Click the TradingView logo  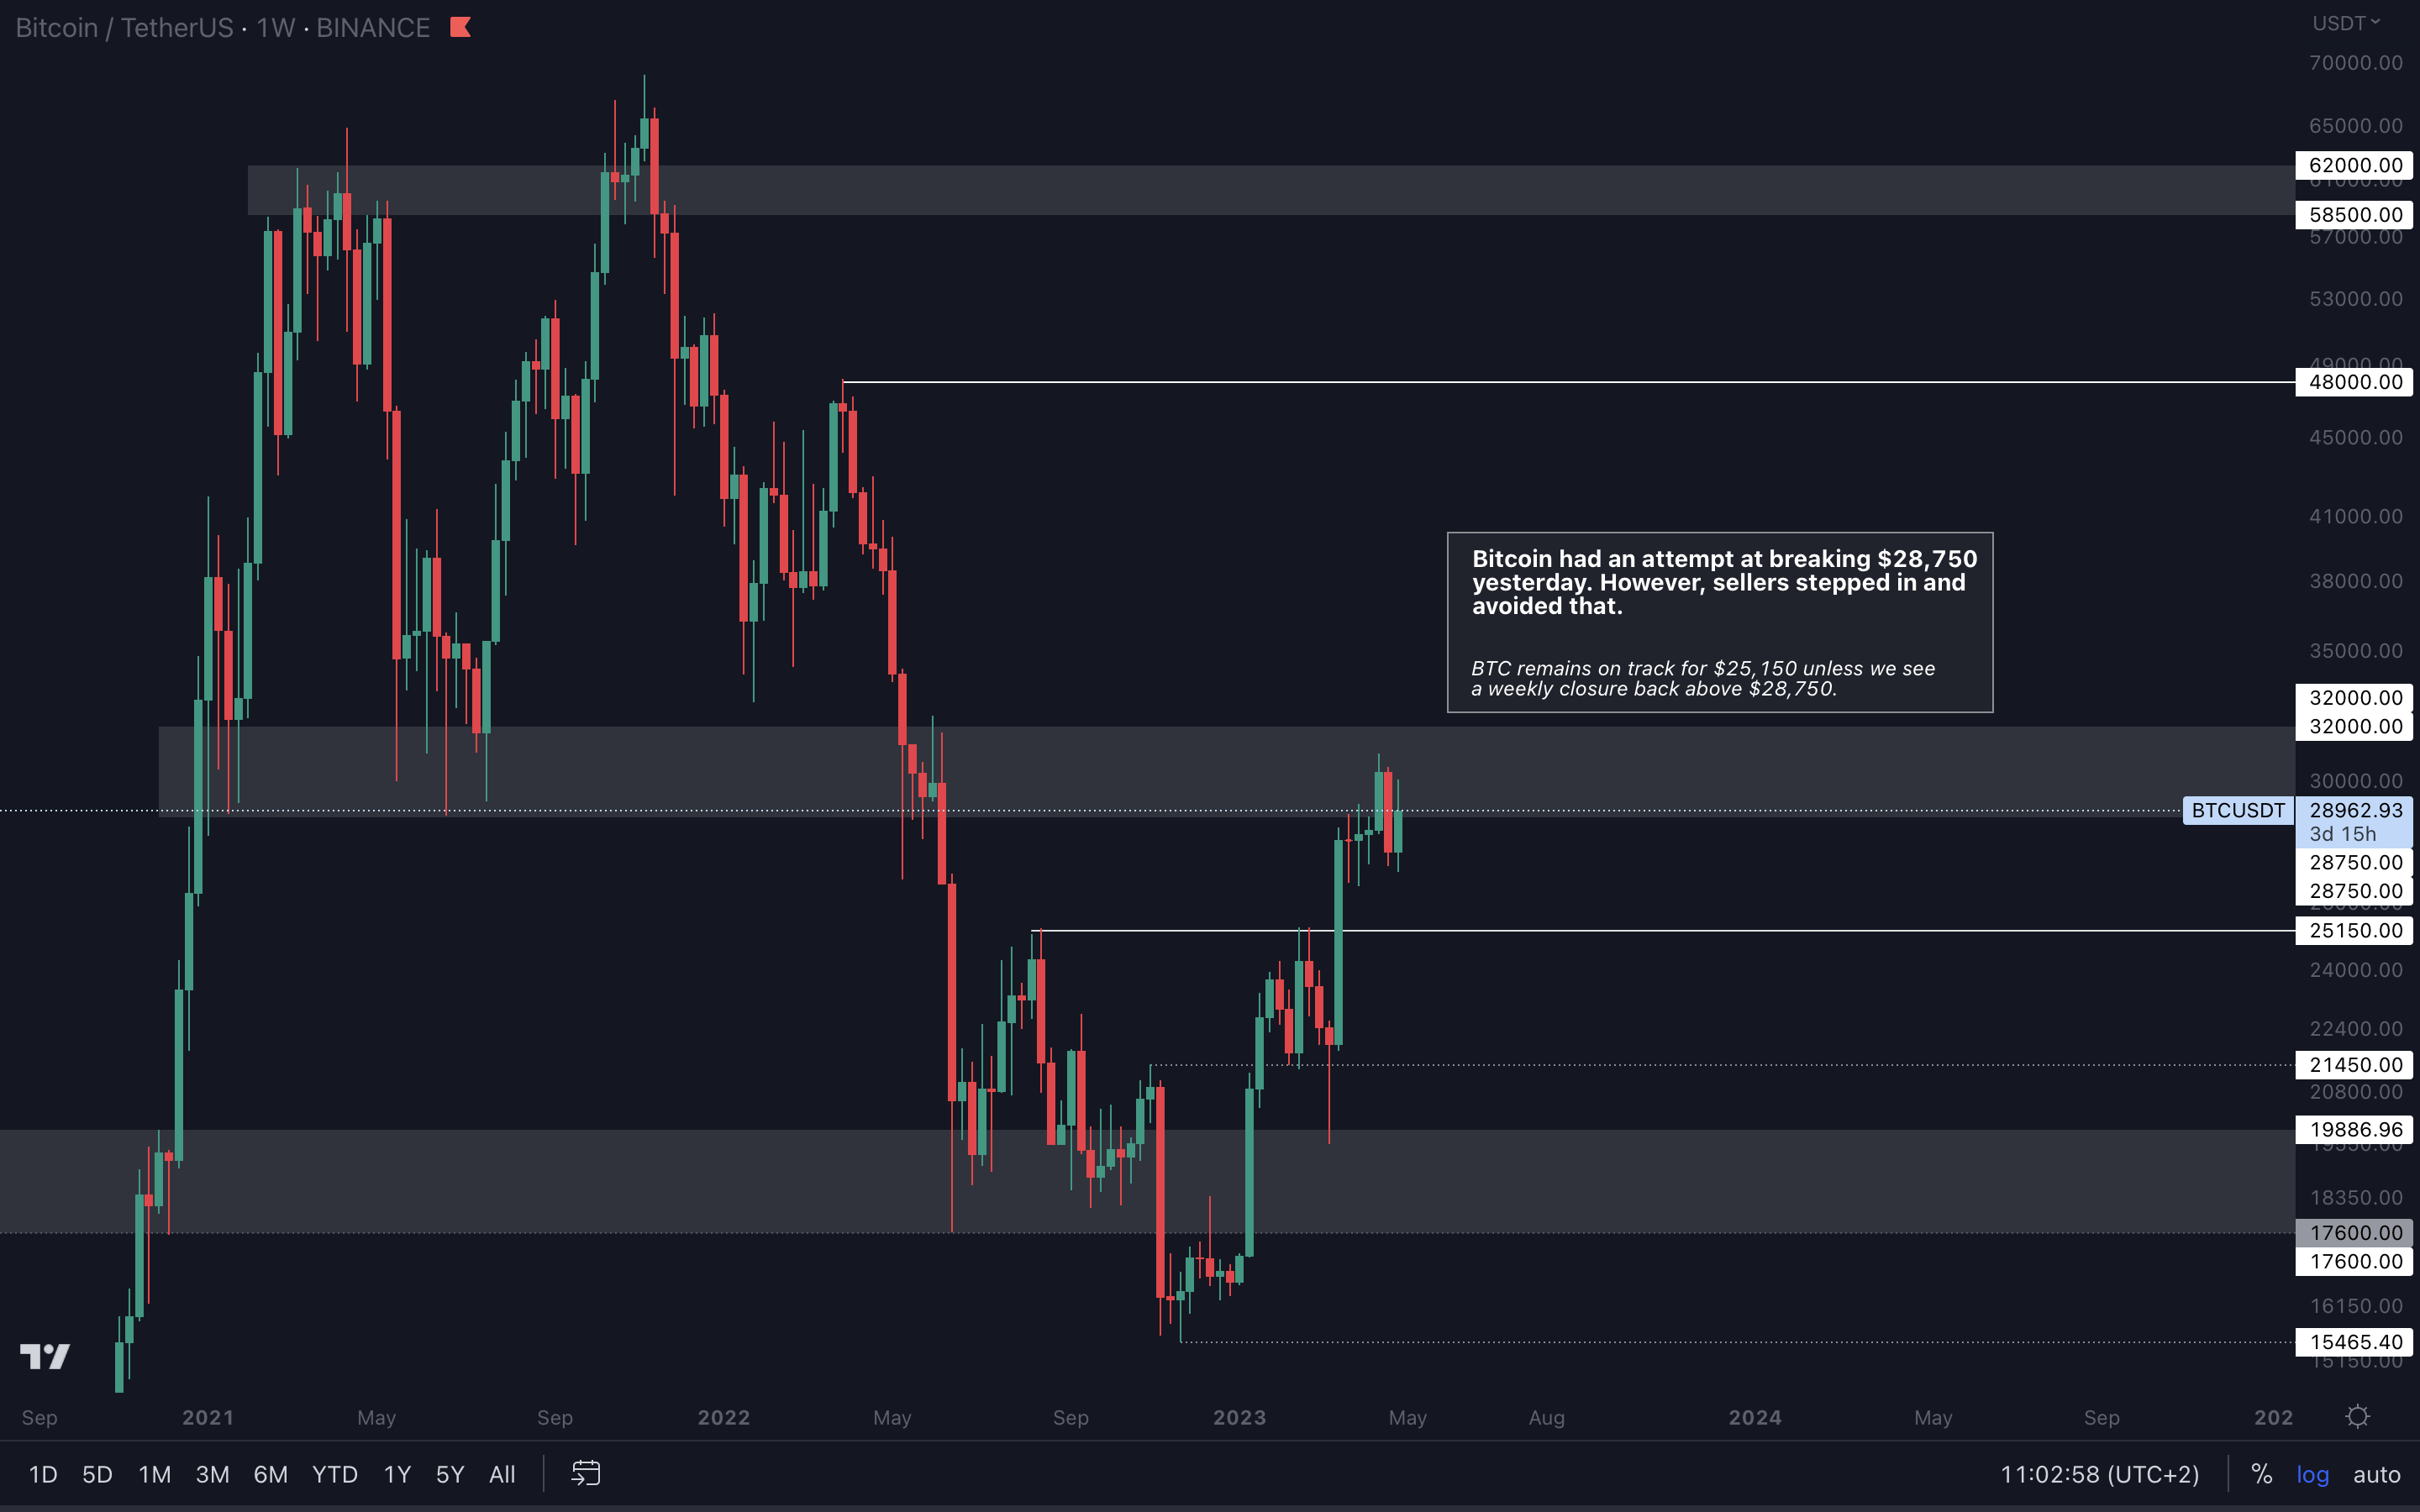pyautogui.click(x=45, y=1356)
